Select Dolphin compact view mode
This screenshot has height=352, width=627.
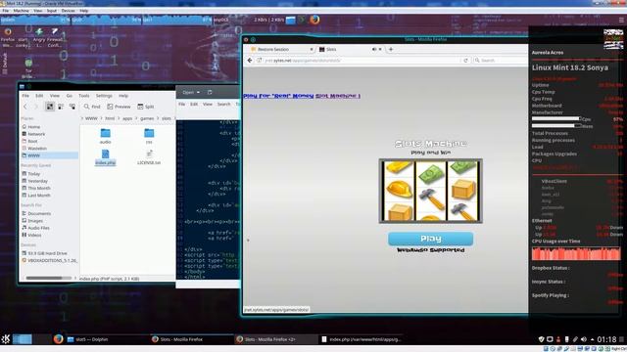[61, 107]
